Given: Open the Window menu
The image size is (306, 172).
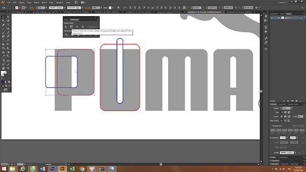Looking at the screenshot, I should [x=59, y=2].
